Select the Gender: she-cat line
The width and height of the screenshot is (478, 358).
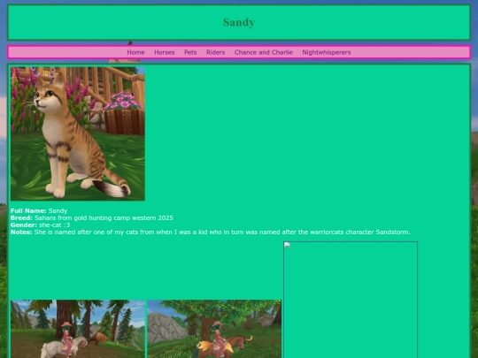click(40, 225)
